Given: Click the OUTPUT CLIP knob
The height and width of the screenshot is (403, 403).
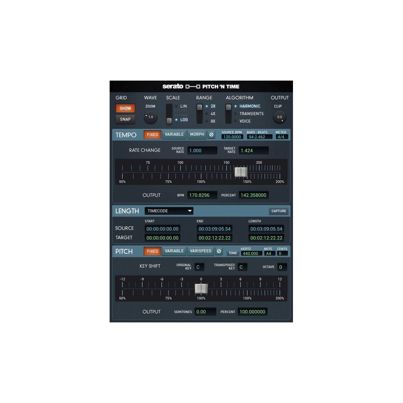Looking at the screenshot, I should coord(279,117).
